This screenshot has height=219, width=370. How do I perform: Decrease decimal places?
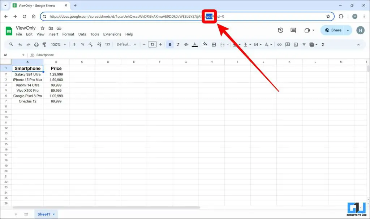91,44
